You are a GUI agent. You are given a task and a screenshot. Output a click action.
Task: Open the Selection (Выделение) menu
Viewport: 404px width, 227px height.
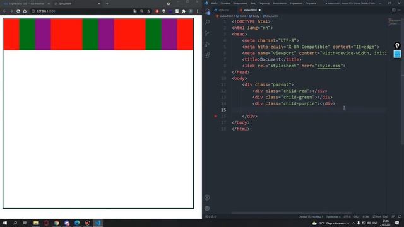point(240,3)
